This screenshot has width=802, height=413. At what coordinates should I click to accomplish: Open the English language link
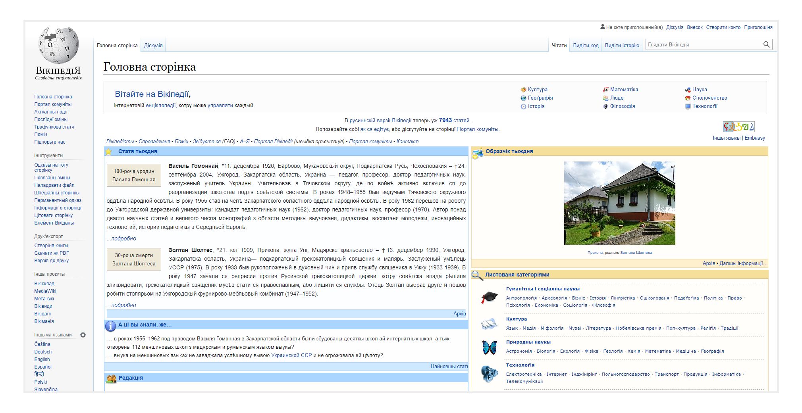(x=42, y=359)
